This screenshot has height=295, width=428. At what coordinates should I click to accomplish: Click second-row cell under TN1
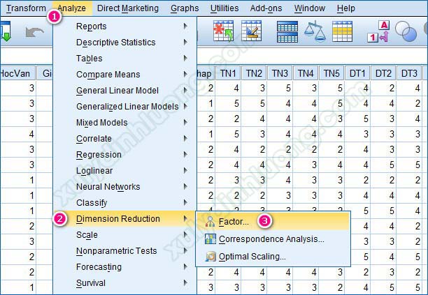(x=228, y=103)
